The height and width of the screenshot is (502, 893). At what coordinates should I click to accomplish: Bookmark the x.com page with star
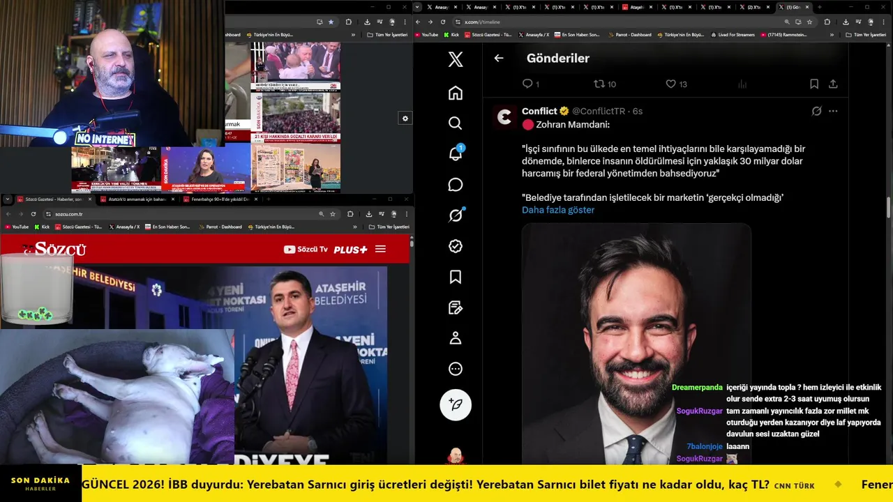[x=810, y=22]
